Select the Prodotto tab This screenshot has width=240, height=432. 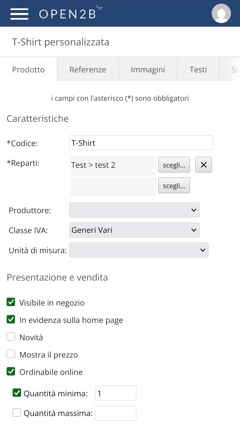point(28,69)
